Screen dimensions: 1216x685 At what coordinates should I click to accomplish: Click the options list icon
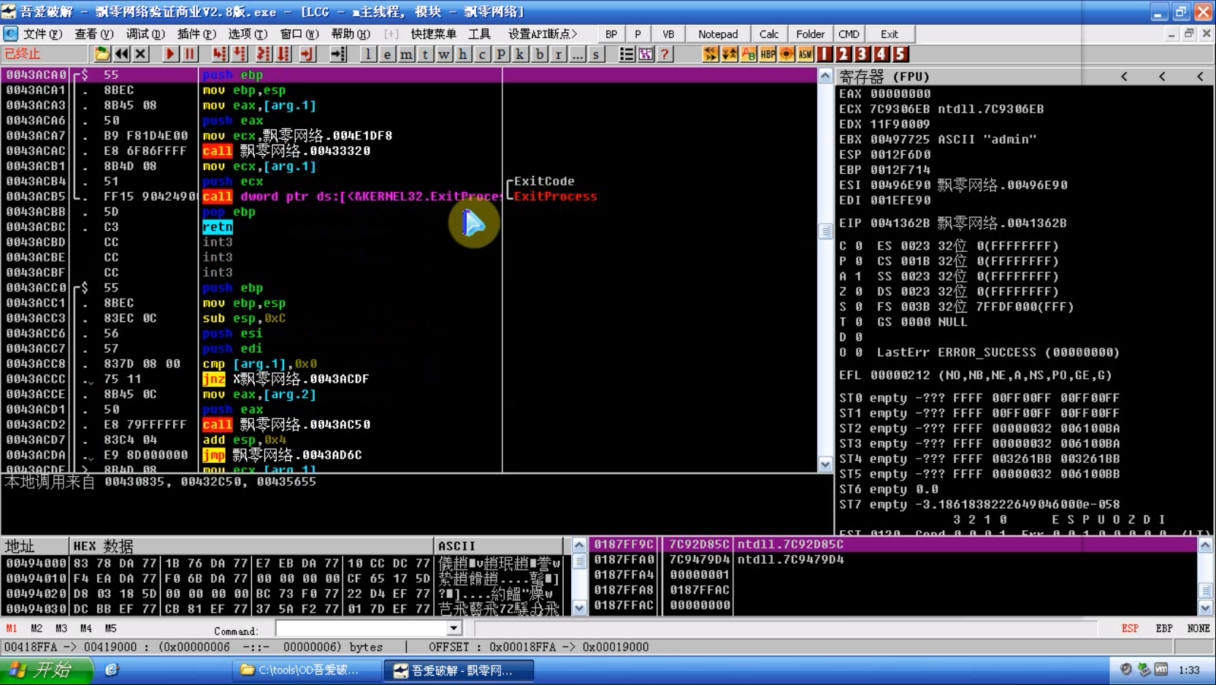pyautogui.click(x=627, y=54)
